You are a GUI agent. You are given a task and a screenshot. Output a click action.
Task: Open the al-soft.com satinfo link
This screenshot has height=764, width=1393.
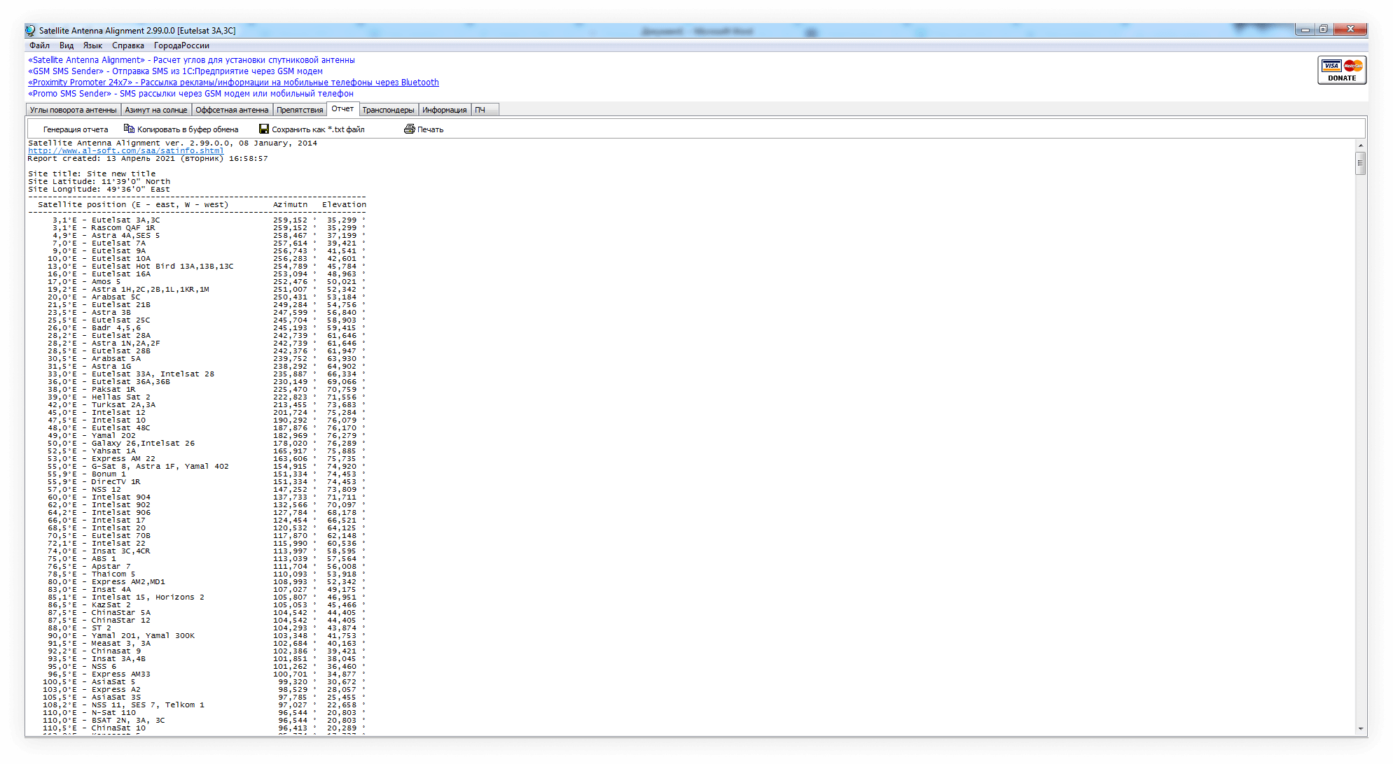pyautogui.click(x=126, y=151)
